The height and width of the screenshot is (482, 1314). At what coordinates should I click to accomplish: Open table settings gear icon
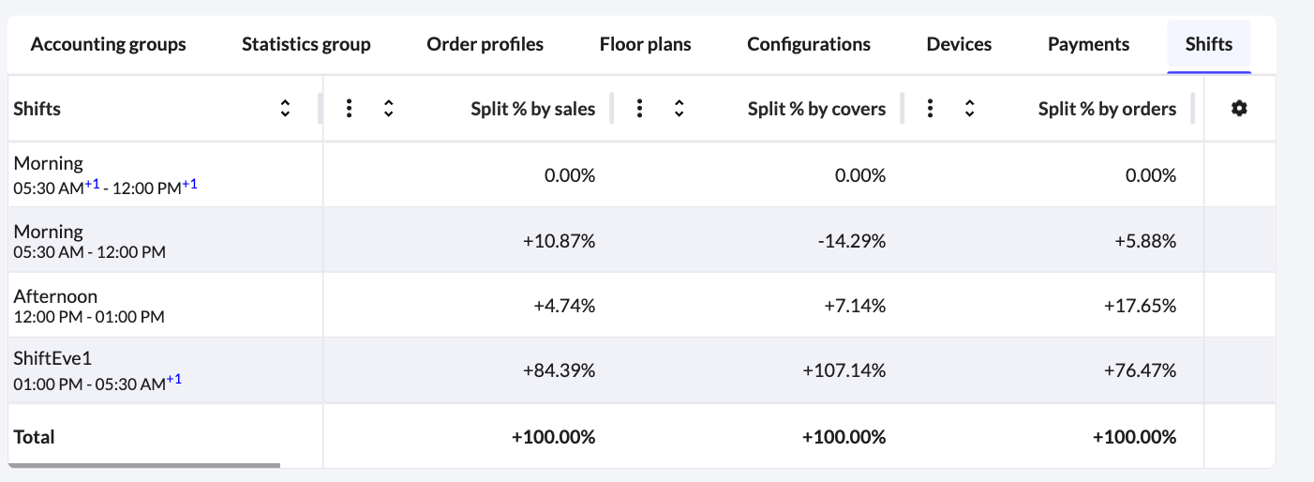(x=1239, y=109)
